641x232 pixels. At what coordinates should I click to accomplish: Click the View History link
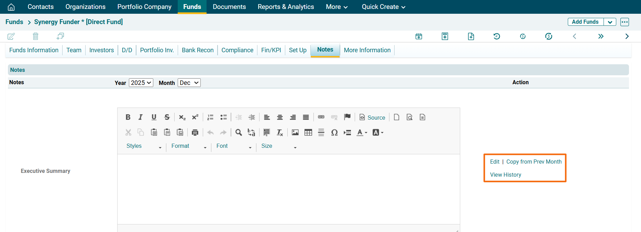coord(505,175)
